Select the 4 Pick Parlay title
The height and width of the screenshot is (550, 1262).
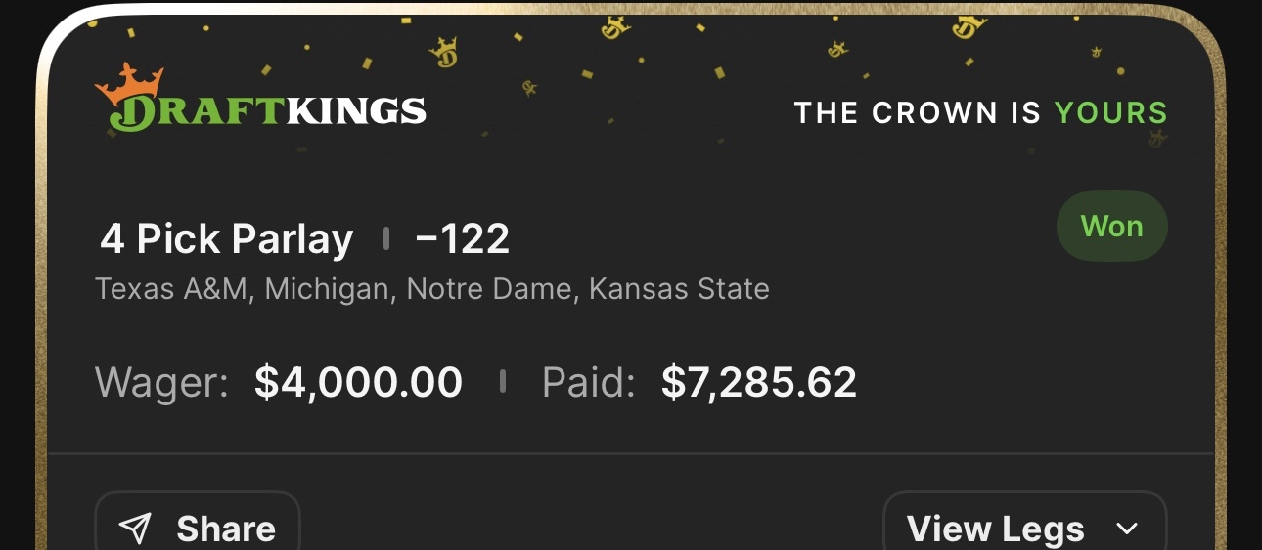tap(226, 239)
